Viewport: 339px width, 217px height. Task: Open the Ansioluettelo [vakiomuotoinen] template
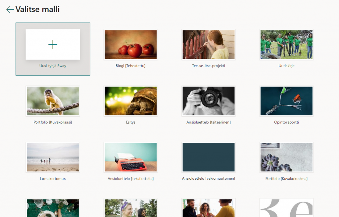(208, 157)
